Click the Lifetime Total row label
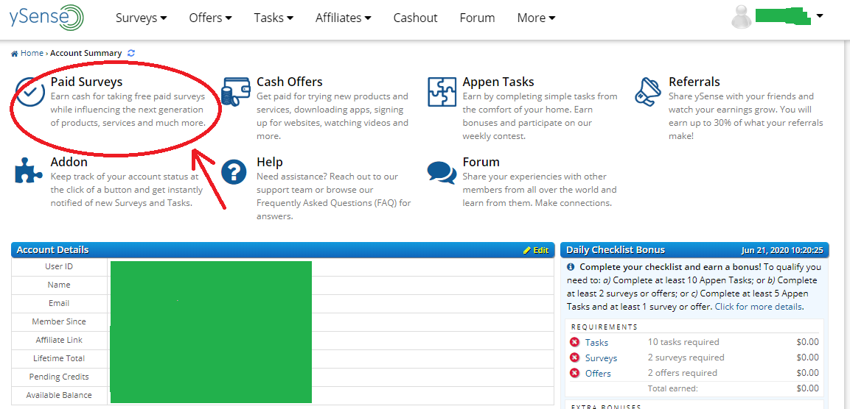850x409 pixels. [59, 358]
